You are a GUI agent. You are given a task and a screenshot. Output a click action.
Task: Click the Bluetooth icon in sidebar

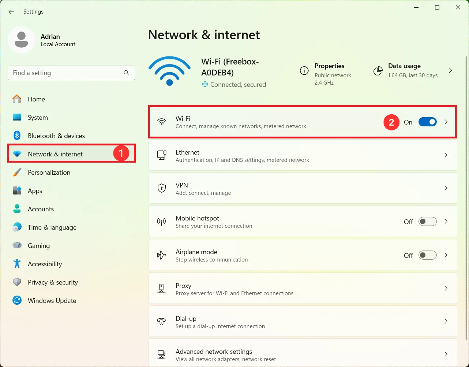pyautogui.click(x=17, y=136)
